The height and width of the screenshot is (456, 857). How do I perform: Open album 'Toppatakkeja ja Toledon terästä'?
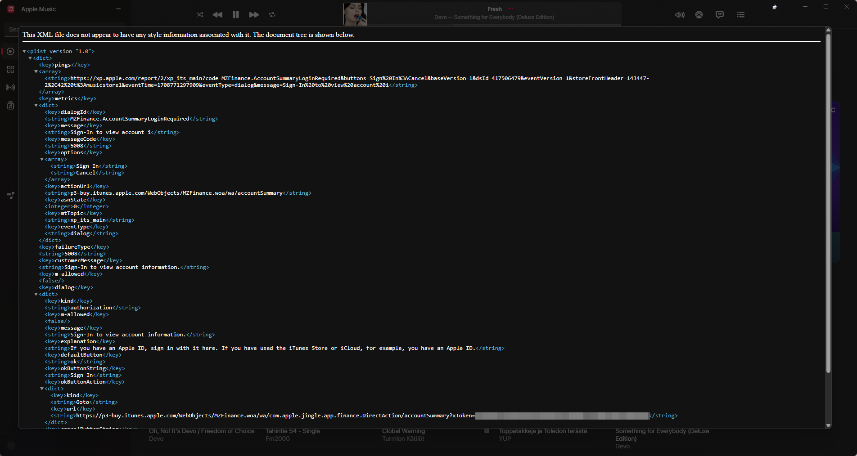point(543,431)
